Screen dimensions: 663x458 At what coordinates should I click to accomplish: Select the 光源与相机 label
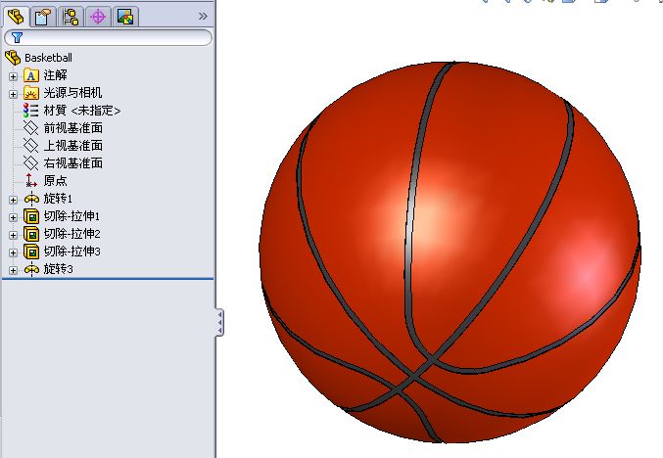pos(72,93)
